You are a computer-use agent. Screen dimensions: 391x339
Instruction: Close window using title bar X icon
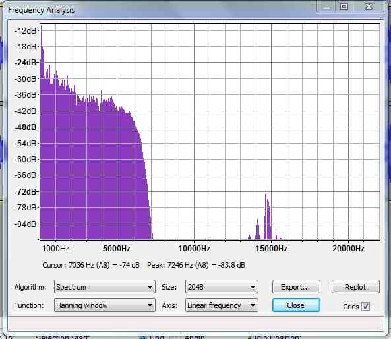pyautogui.click(x=369, y=7)
